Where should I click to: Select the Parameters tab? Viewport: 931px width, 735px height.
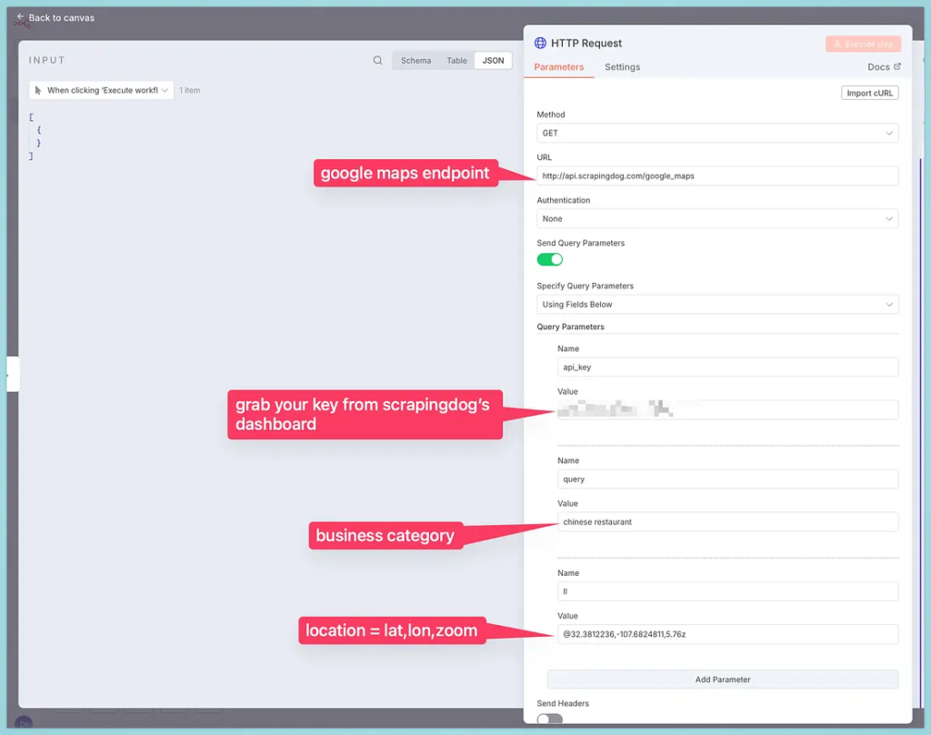[558, 67]
